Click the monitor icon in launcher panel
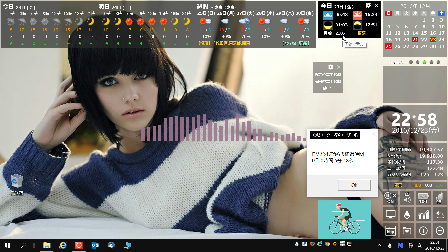The height and width of the screenshot is (252, 448). coord(390,215)
